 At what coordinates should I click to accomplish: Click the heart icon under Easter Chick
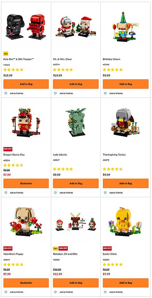coord(105,292)
